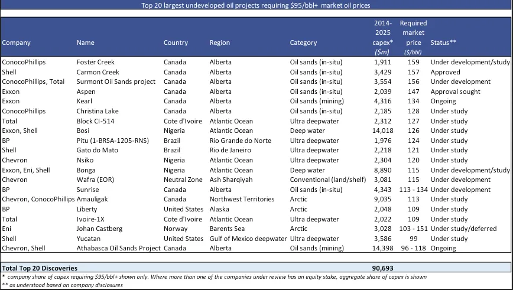Click the 'Rio de Janeiro' region cell
The width and height of the screenshot is (513, 290).
click(230, 151)
